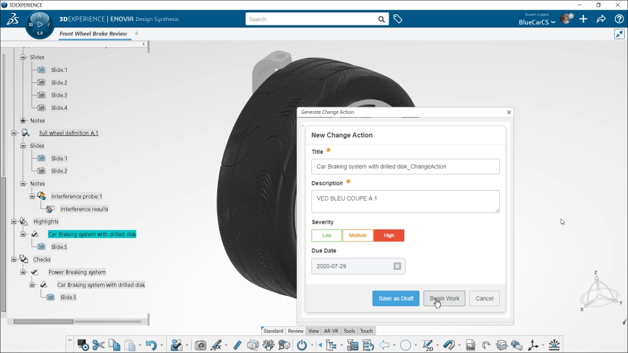This screenshot has width=628, height=353.
Task: Click the Cancel button in dialog
Action: tap(484, 299)
